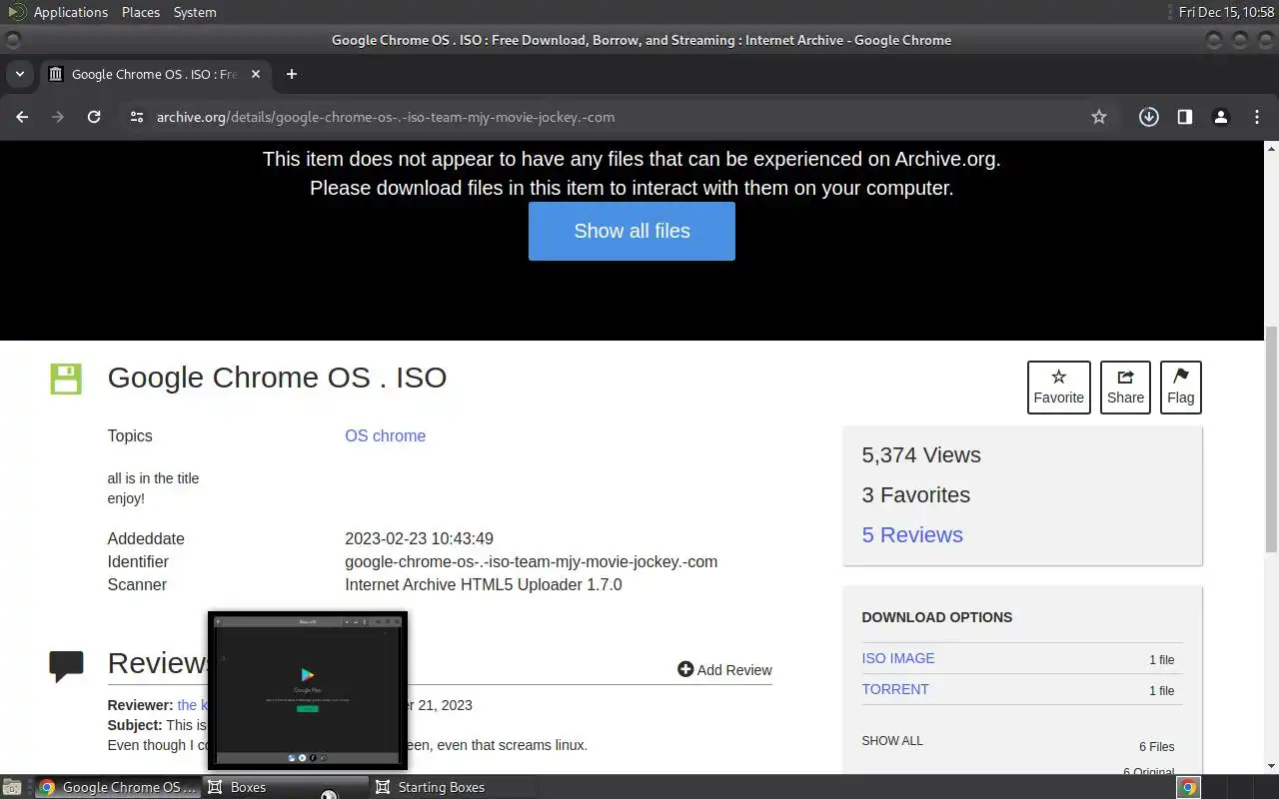Switch to Google Chrome OS taskbar item
1279x799 pixels.
[x=118, y=787]
